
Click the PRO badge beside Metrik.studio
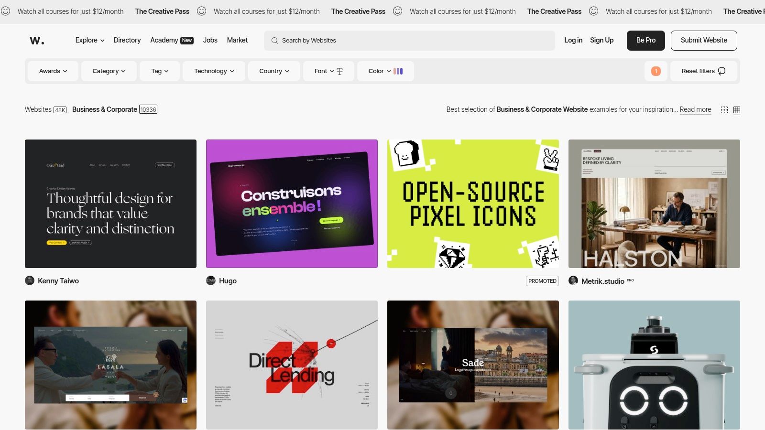[x=630, y=280]
